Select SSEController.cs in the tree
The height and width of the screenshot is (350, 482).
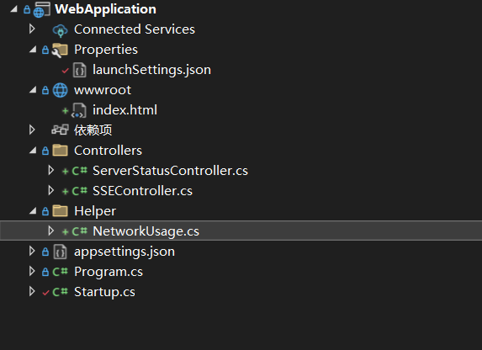click(143, 191)
